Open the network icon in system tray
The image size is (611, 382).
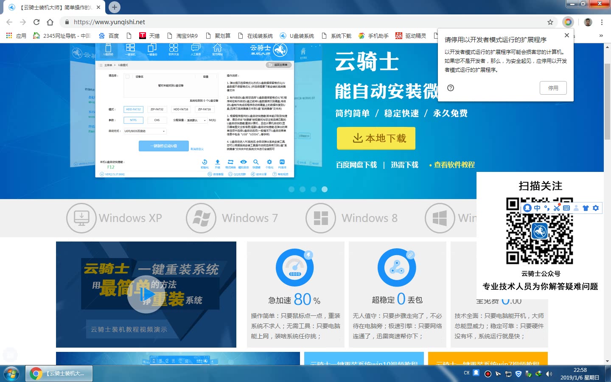508,374
